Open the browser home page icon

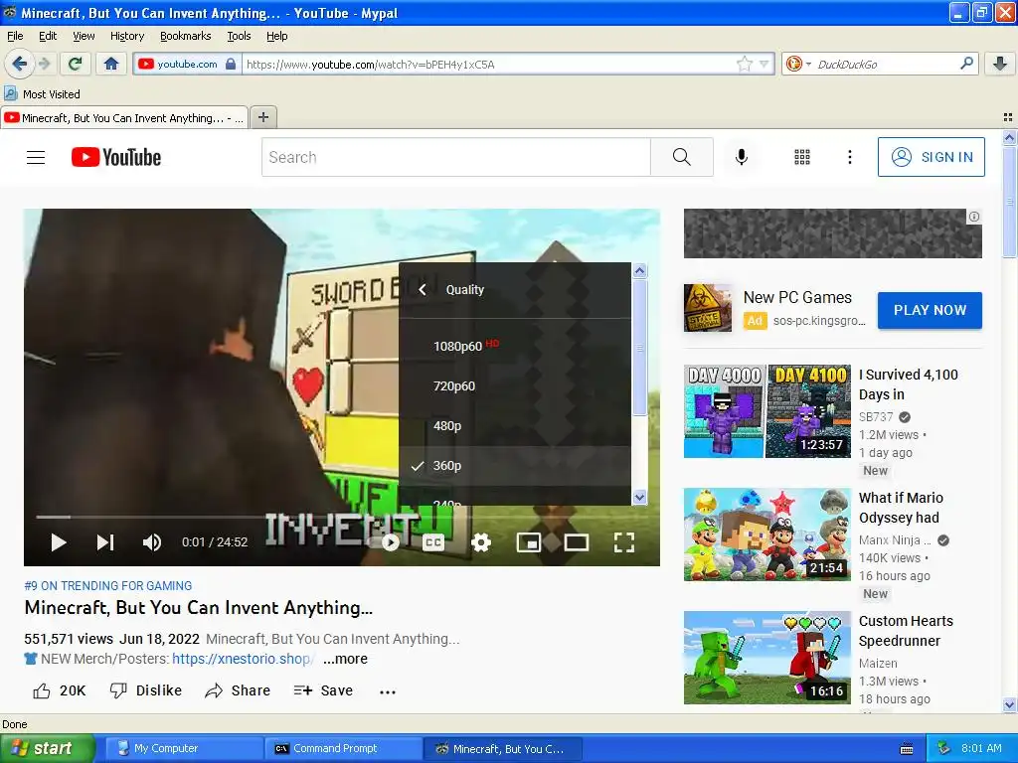tap(111, 64)
